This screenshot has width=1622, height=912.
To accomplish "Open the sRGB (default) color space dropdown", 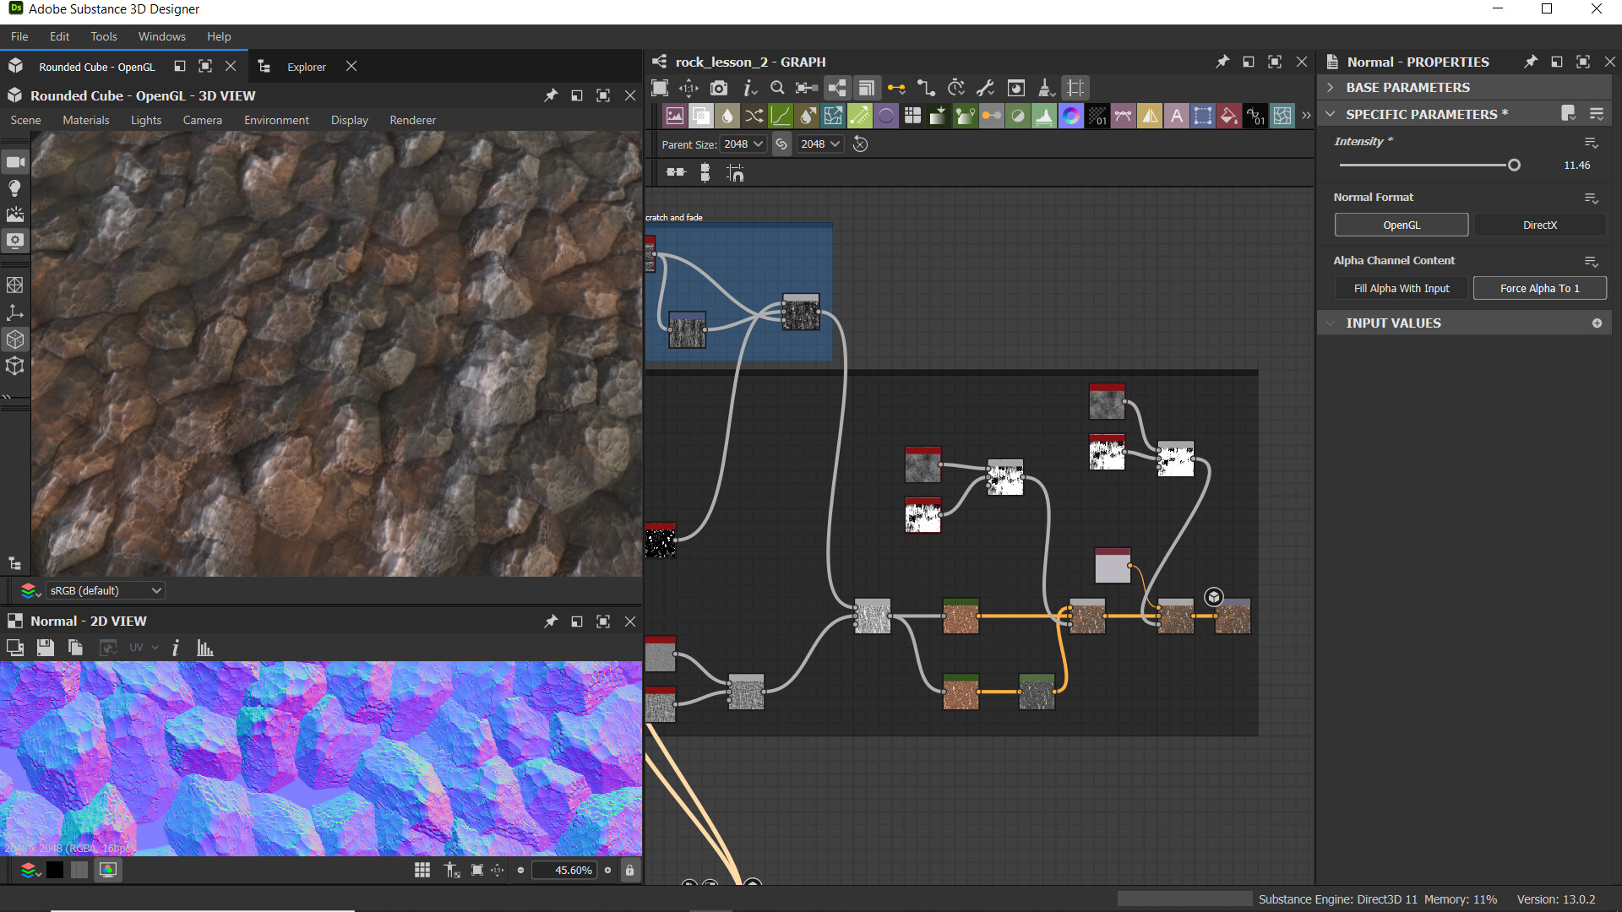I will [105, 590].
